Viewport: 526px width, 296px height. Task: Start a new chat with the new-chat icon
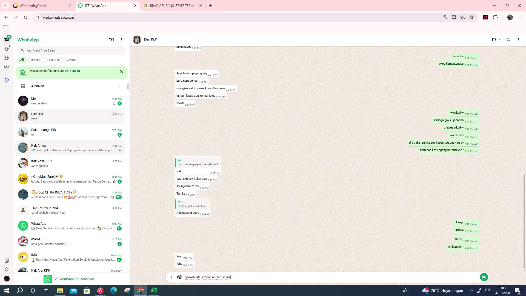(111, 39)
